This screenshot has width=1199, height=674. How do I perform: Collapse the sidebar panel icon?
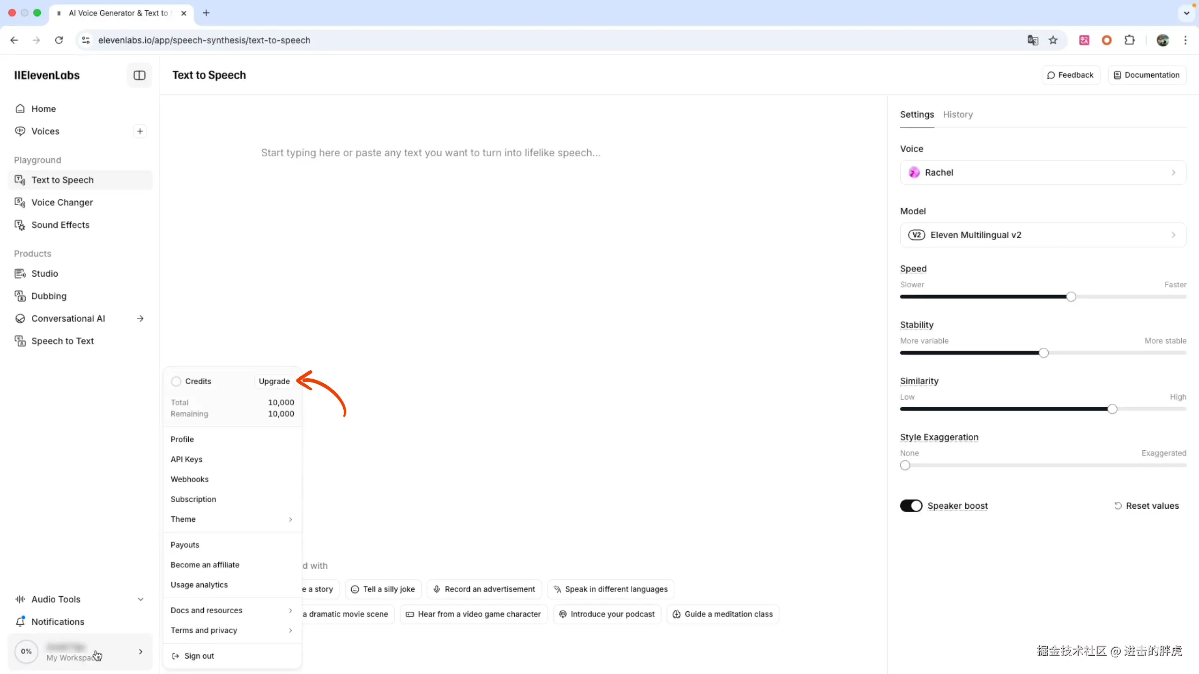[140, 75]
